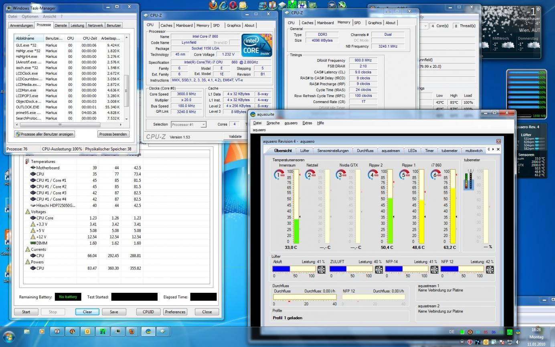The image size is (555, 347).
Task: Click sensor gauge 1 for Innenraum
Action: tap(279, 175)
